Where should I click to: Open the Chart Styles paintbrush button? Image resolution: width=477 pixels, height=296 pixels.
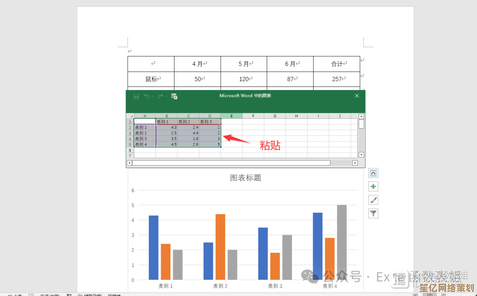[373, 200]
